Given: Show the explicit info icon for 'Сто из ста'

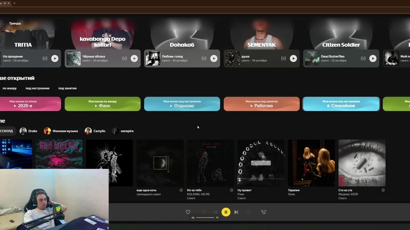Looking at the screenshot, I should [x=383, y=190].
